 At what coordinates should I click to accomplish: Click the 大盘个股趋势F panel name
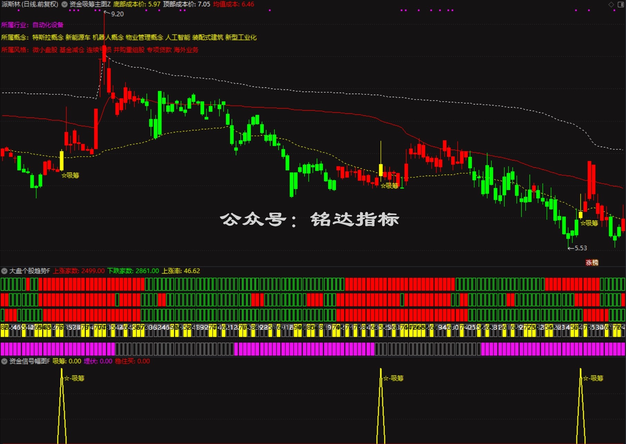click(30, 271)
